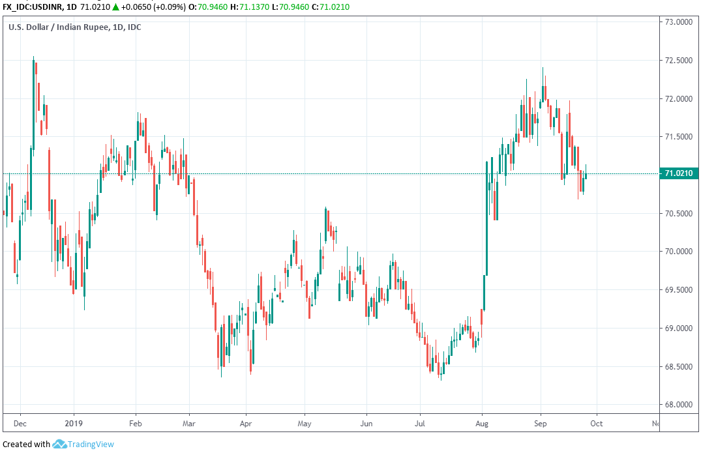
Task: Click the tall green December candle reaching 72.5
Action: (33, 104)
